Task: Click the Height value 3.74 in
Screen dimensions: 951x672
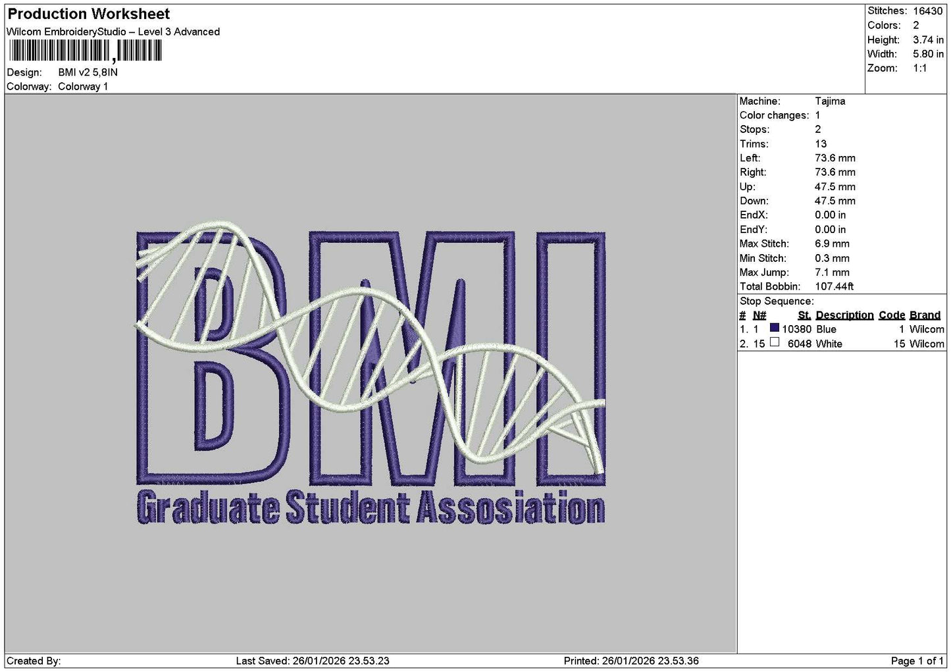Action: coord(928,40)
